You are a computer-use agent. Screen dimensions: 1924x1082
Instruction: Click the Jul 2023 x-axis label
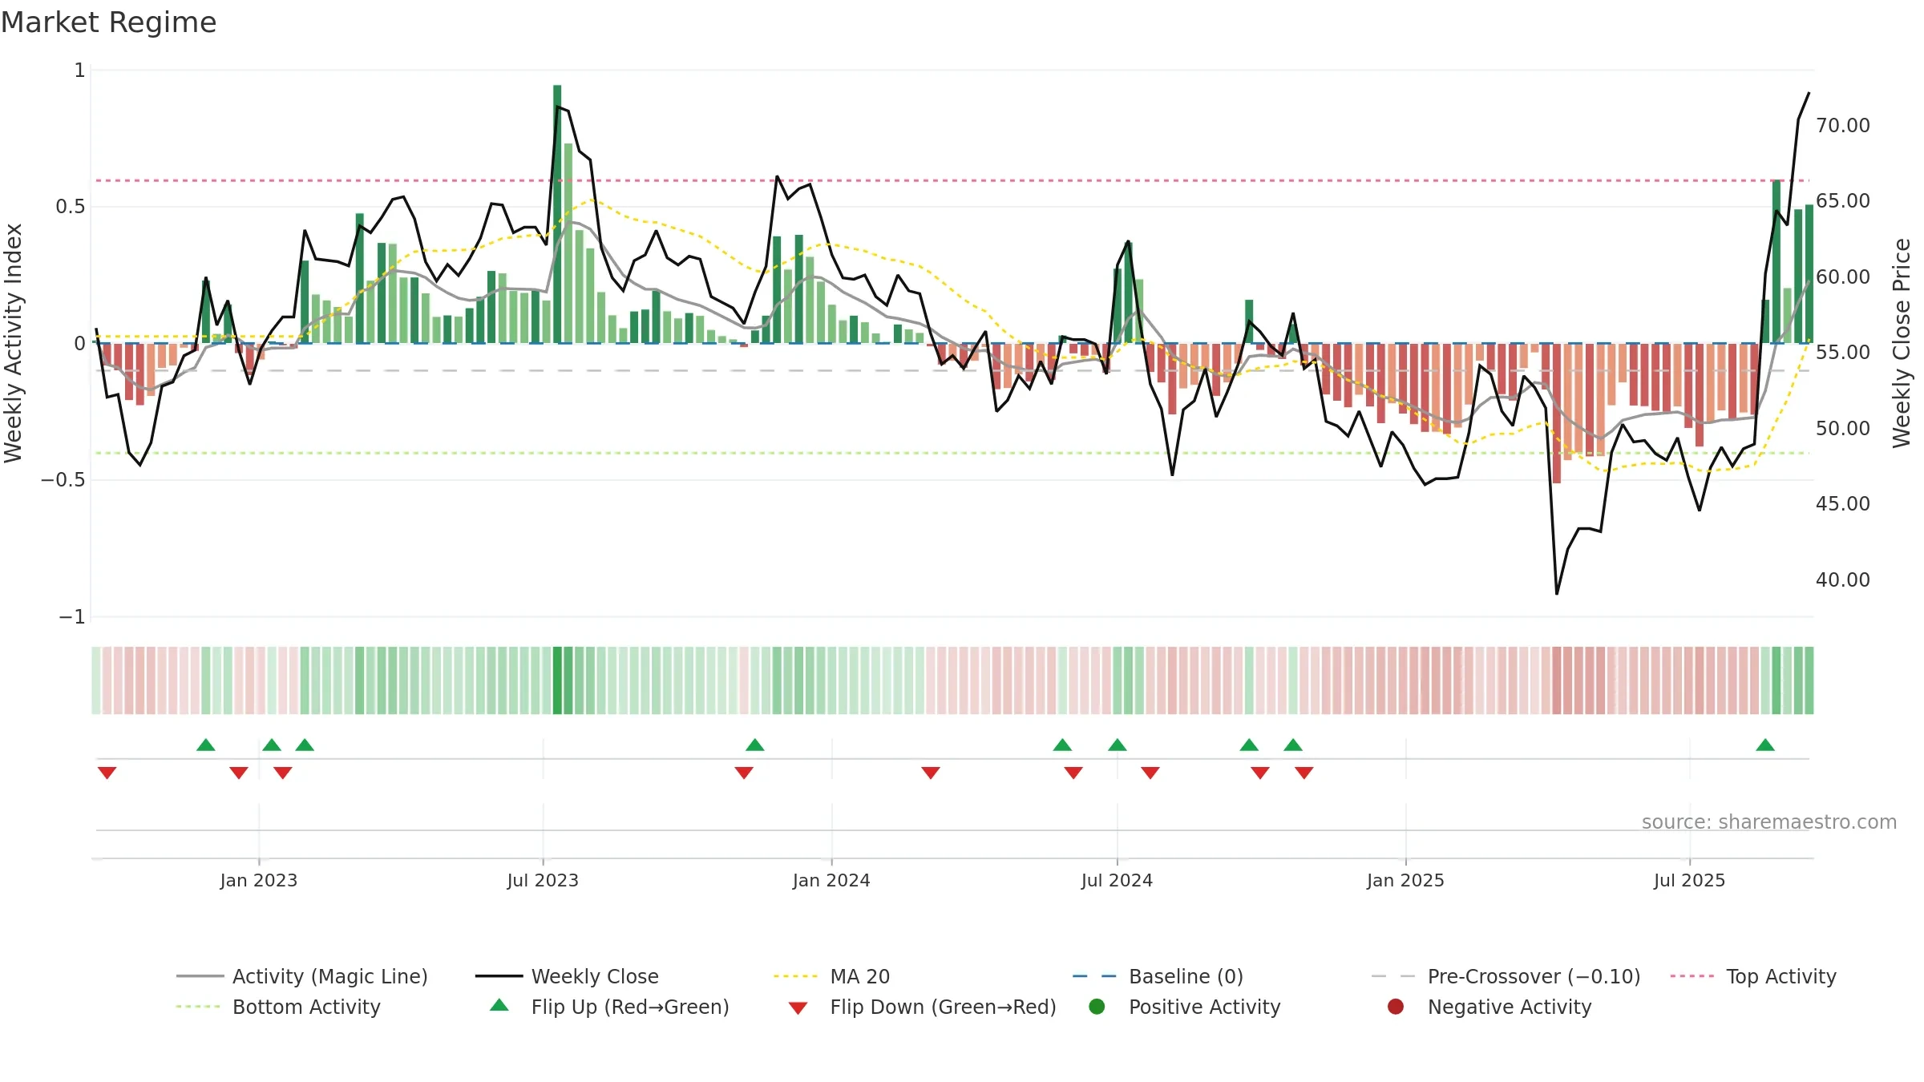(x=543, y=880)
